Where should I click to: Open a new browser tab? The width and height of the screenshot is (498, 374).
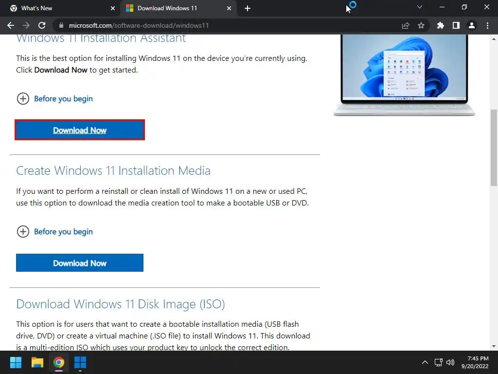(248, 8)
